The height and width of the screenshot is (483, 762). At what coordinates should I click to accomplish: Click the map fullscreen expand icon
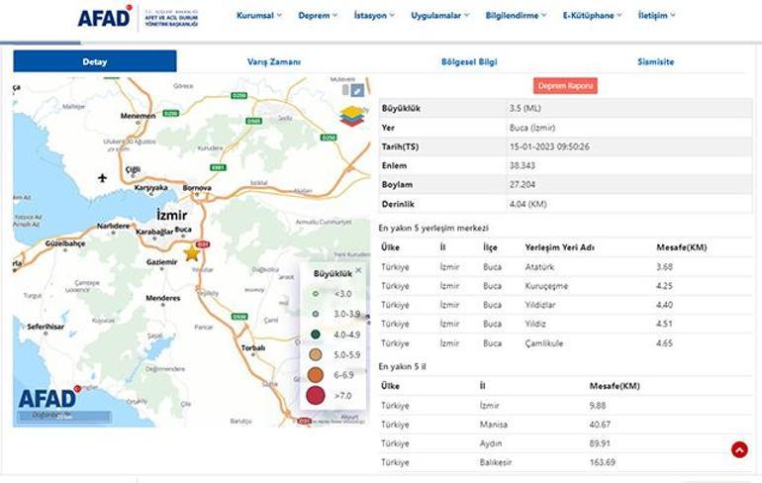357,90
